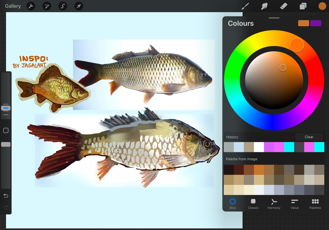
Task: Return to the Gallery
Action: [x=13, y=6]
